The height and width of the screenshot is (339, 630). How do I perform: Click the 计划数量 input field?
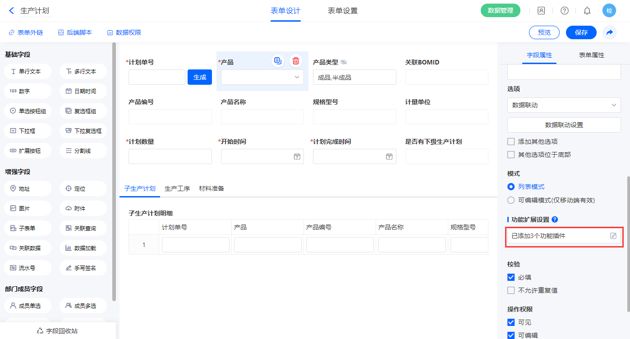pyautogui.click(x=170, y=156)
